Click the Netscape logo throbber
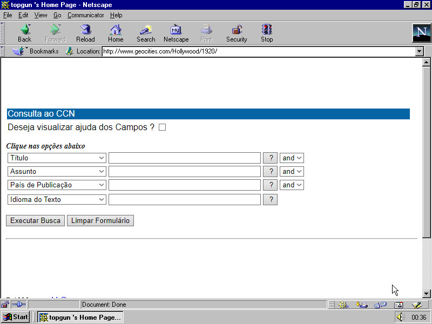This screenshot has width=432, height=324. click(x=421, y=33)
